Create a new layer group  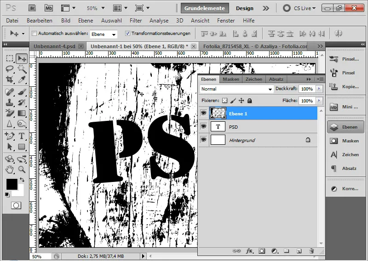(x=286, y=251)
